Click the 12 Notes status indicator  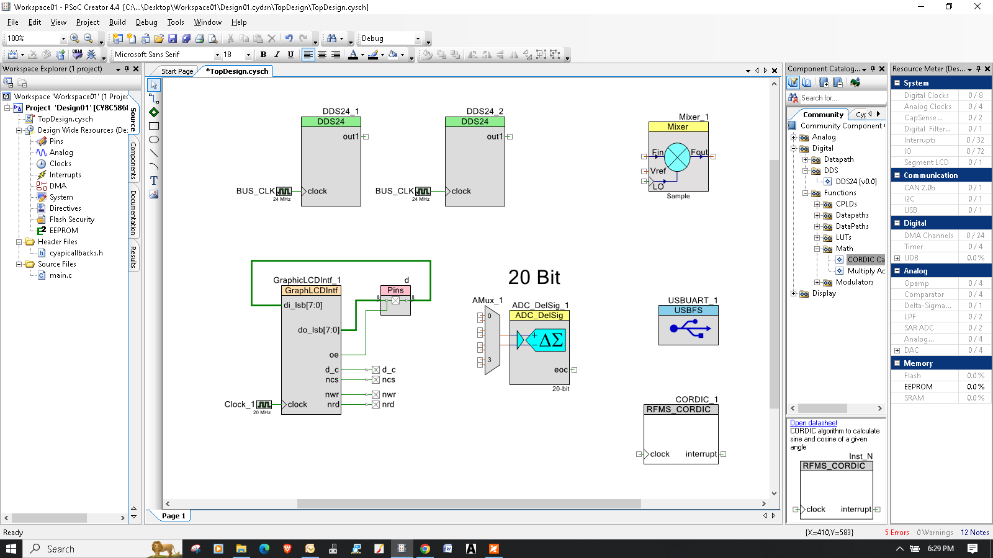(x=975, y=533)
